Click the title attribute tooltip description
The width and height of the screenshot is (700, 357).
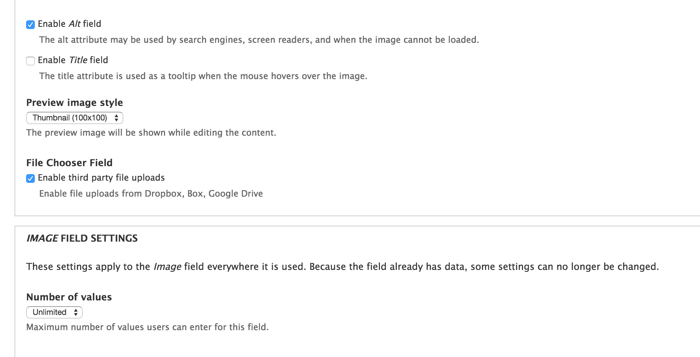pos(203,76)
